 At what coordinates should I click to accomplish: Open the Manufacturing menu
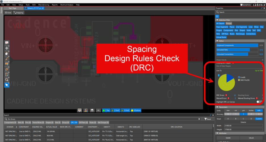coord(43,5)
